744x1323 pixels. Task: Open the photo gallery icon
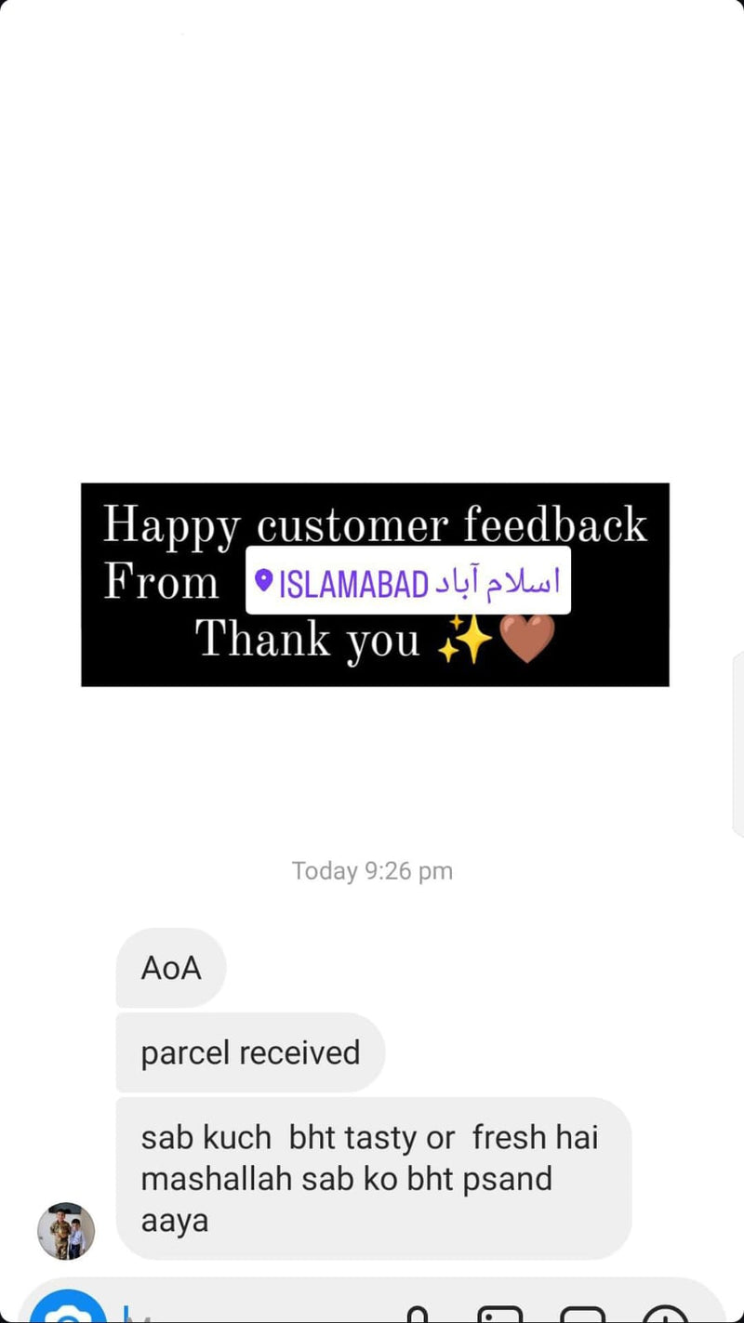[499, 1315]
